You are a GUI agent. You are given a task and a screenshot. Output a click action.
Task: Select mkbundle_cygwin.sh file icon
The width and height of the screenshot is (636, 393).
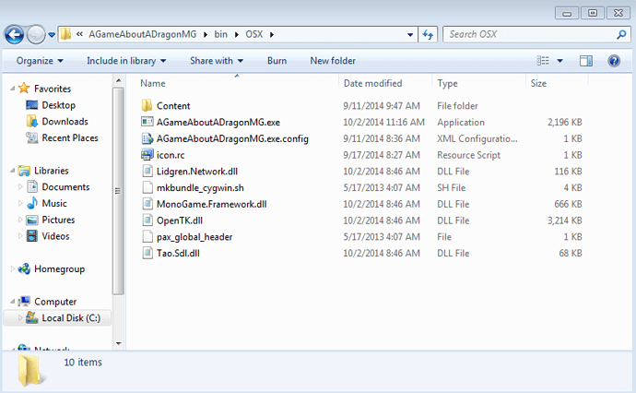click(147, 187)
